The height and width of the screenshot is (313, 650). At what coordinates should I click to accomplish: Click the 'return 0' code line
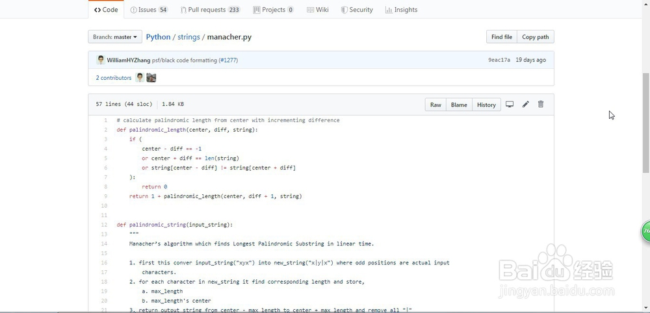[x=154, y=187]
